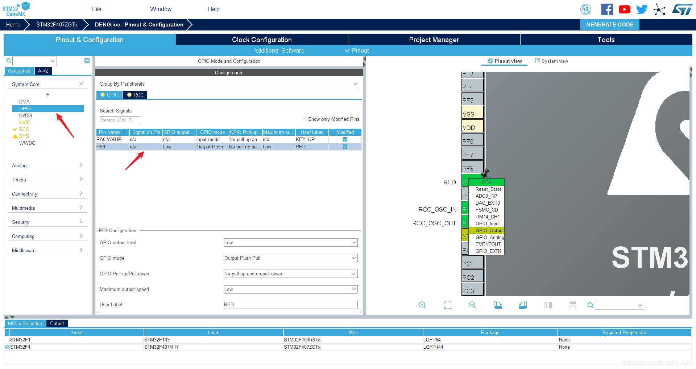Rotate the chip view clockwise

pos(498,305)
